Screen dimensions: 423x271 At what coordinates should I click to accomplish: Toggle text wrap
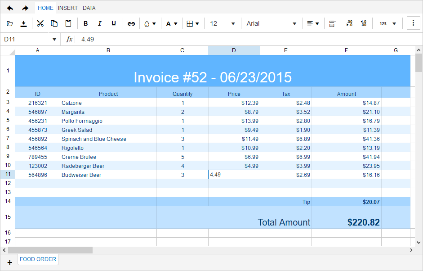click(x=332, y=23)
